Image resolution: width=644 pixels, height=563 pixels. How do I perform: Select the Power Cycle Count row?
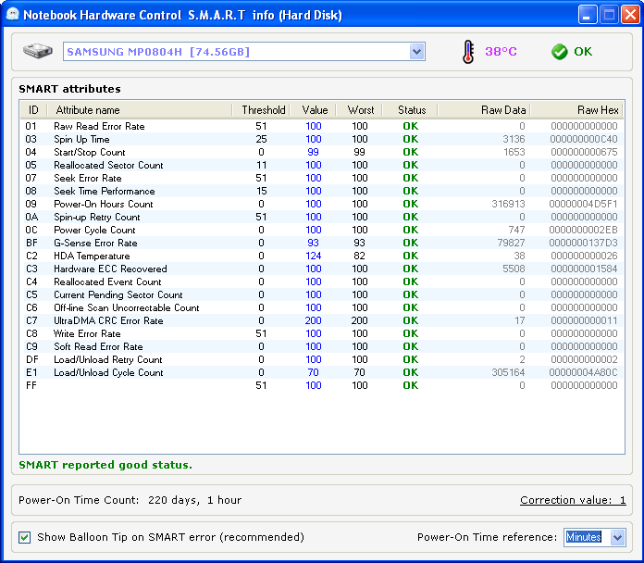click(x=322, y=230)
